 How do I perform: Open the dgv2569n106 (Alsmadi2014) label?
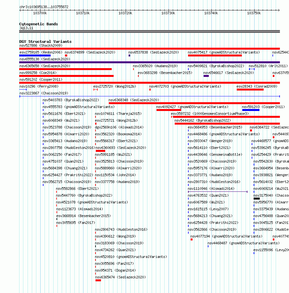pos(119,127)
